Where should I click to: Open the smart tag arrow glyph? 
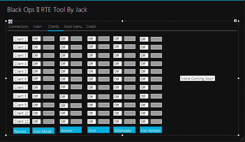[x=235, y=21]
